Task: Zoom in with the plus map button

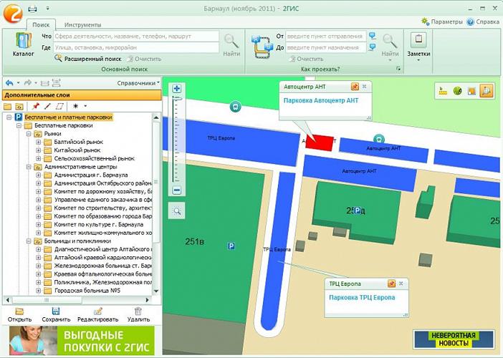Action: [176, 89]
